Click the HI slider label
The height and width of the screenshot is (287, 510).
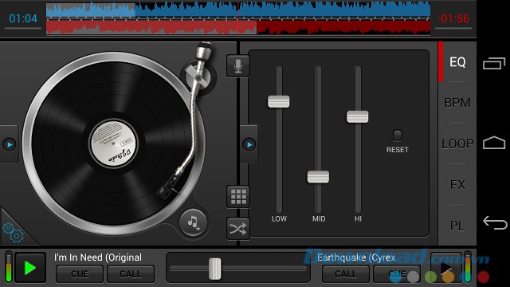point(358,218)
